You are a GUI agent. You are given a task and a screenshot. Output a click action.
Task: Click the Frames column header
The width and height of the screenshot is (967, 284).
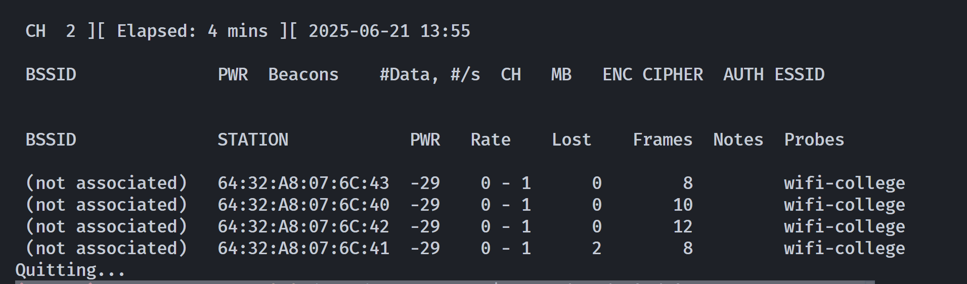[663, 139]
